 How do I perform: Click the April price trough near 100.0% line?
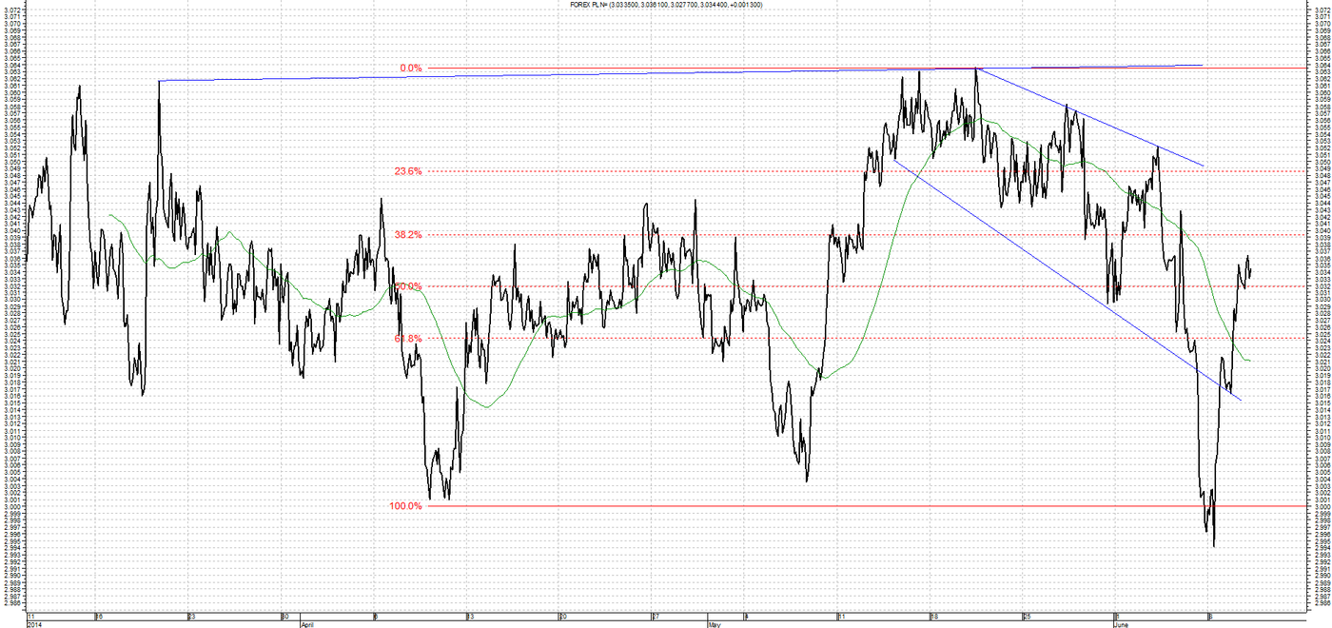(x=447, y=499)
